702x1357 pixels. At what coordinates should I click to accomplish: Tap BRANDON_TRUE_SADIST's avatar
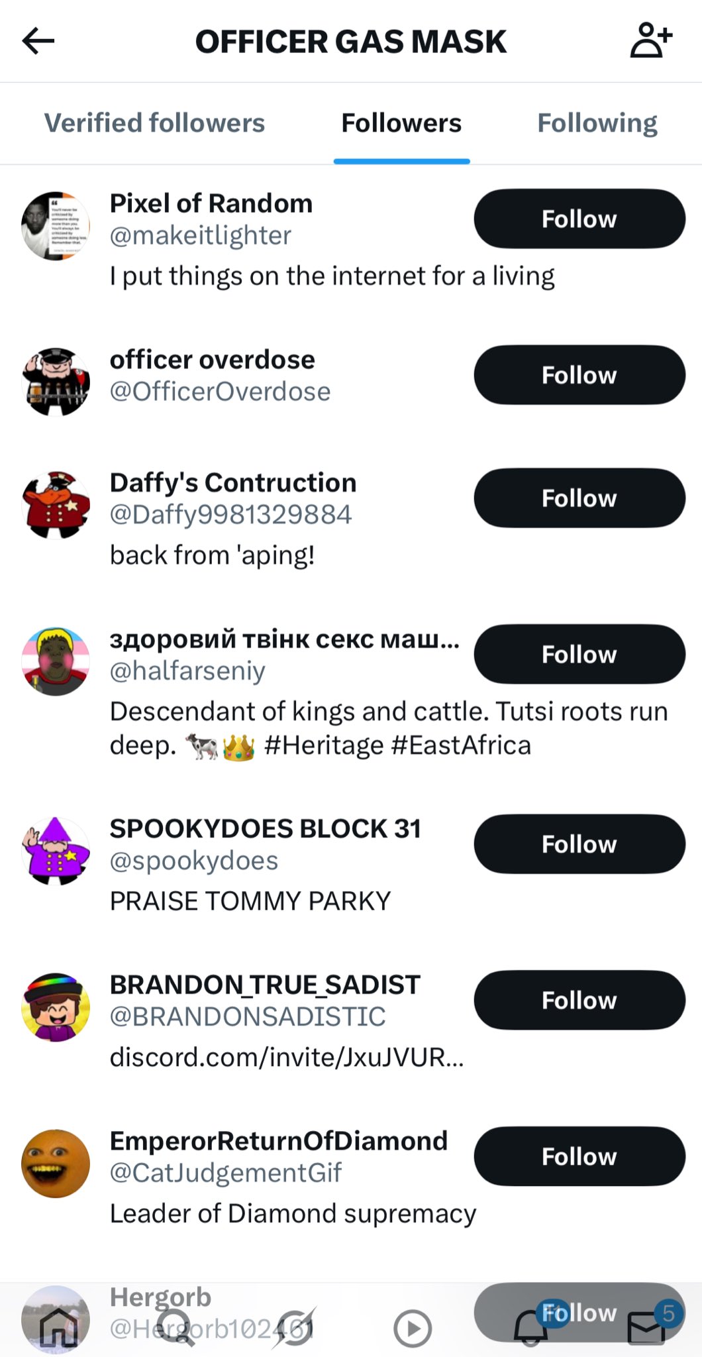pyautogui.click(x=56, y=1007)
